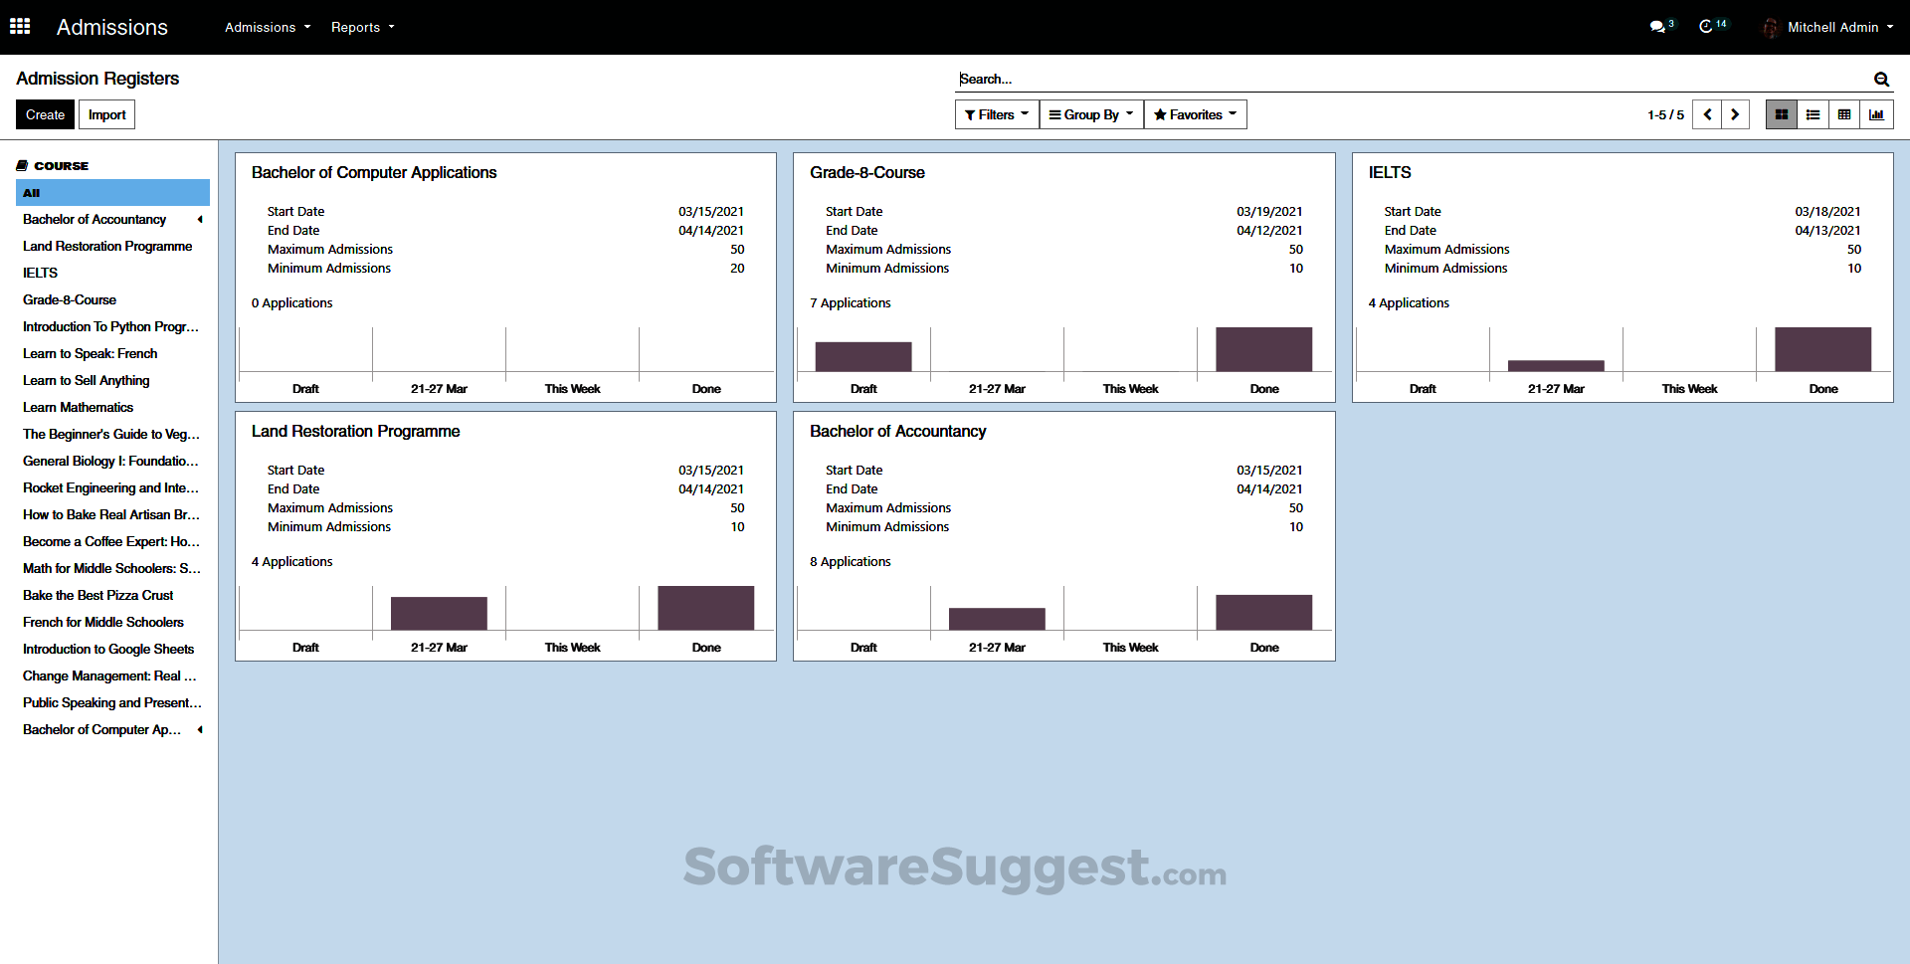Expand the Bachelor of Computer Ap... course arrow
1910x964 pixels.
200,729
